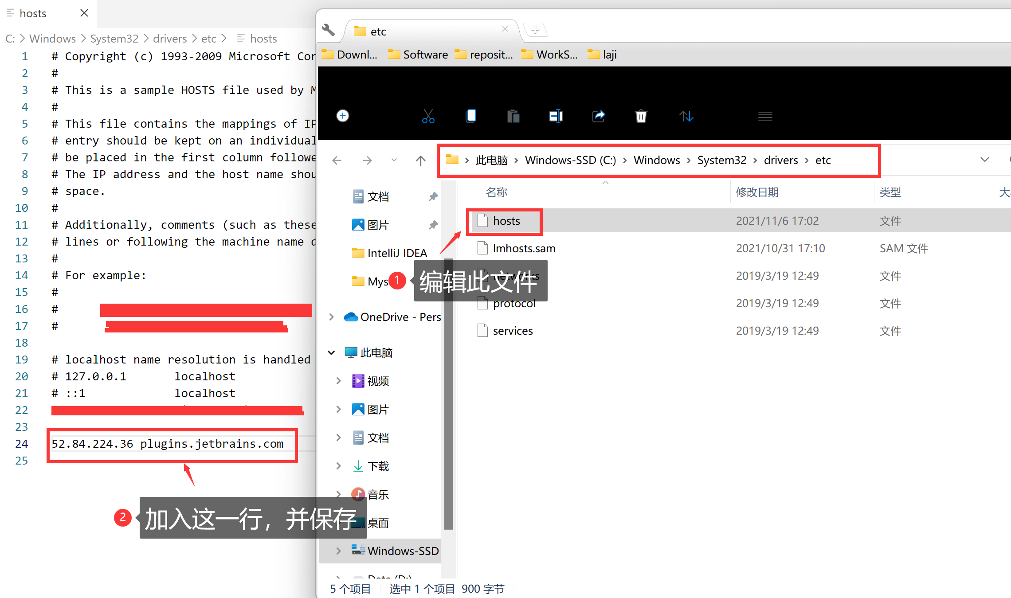Collapse the 此电脑 tree node
The height and width of the screenshot is (598, 1011).
click(x=331, y=353)
